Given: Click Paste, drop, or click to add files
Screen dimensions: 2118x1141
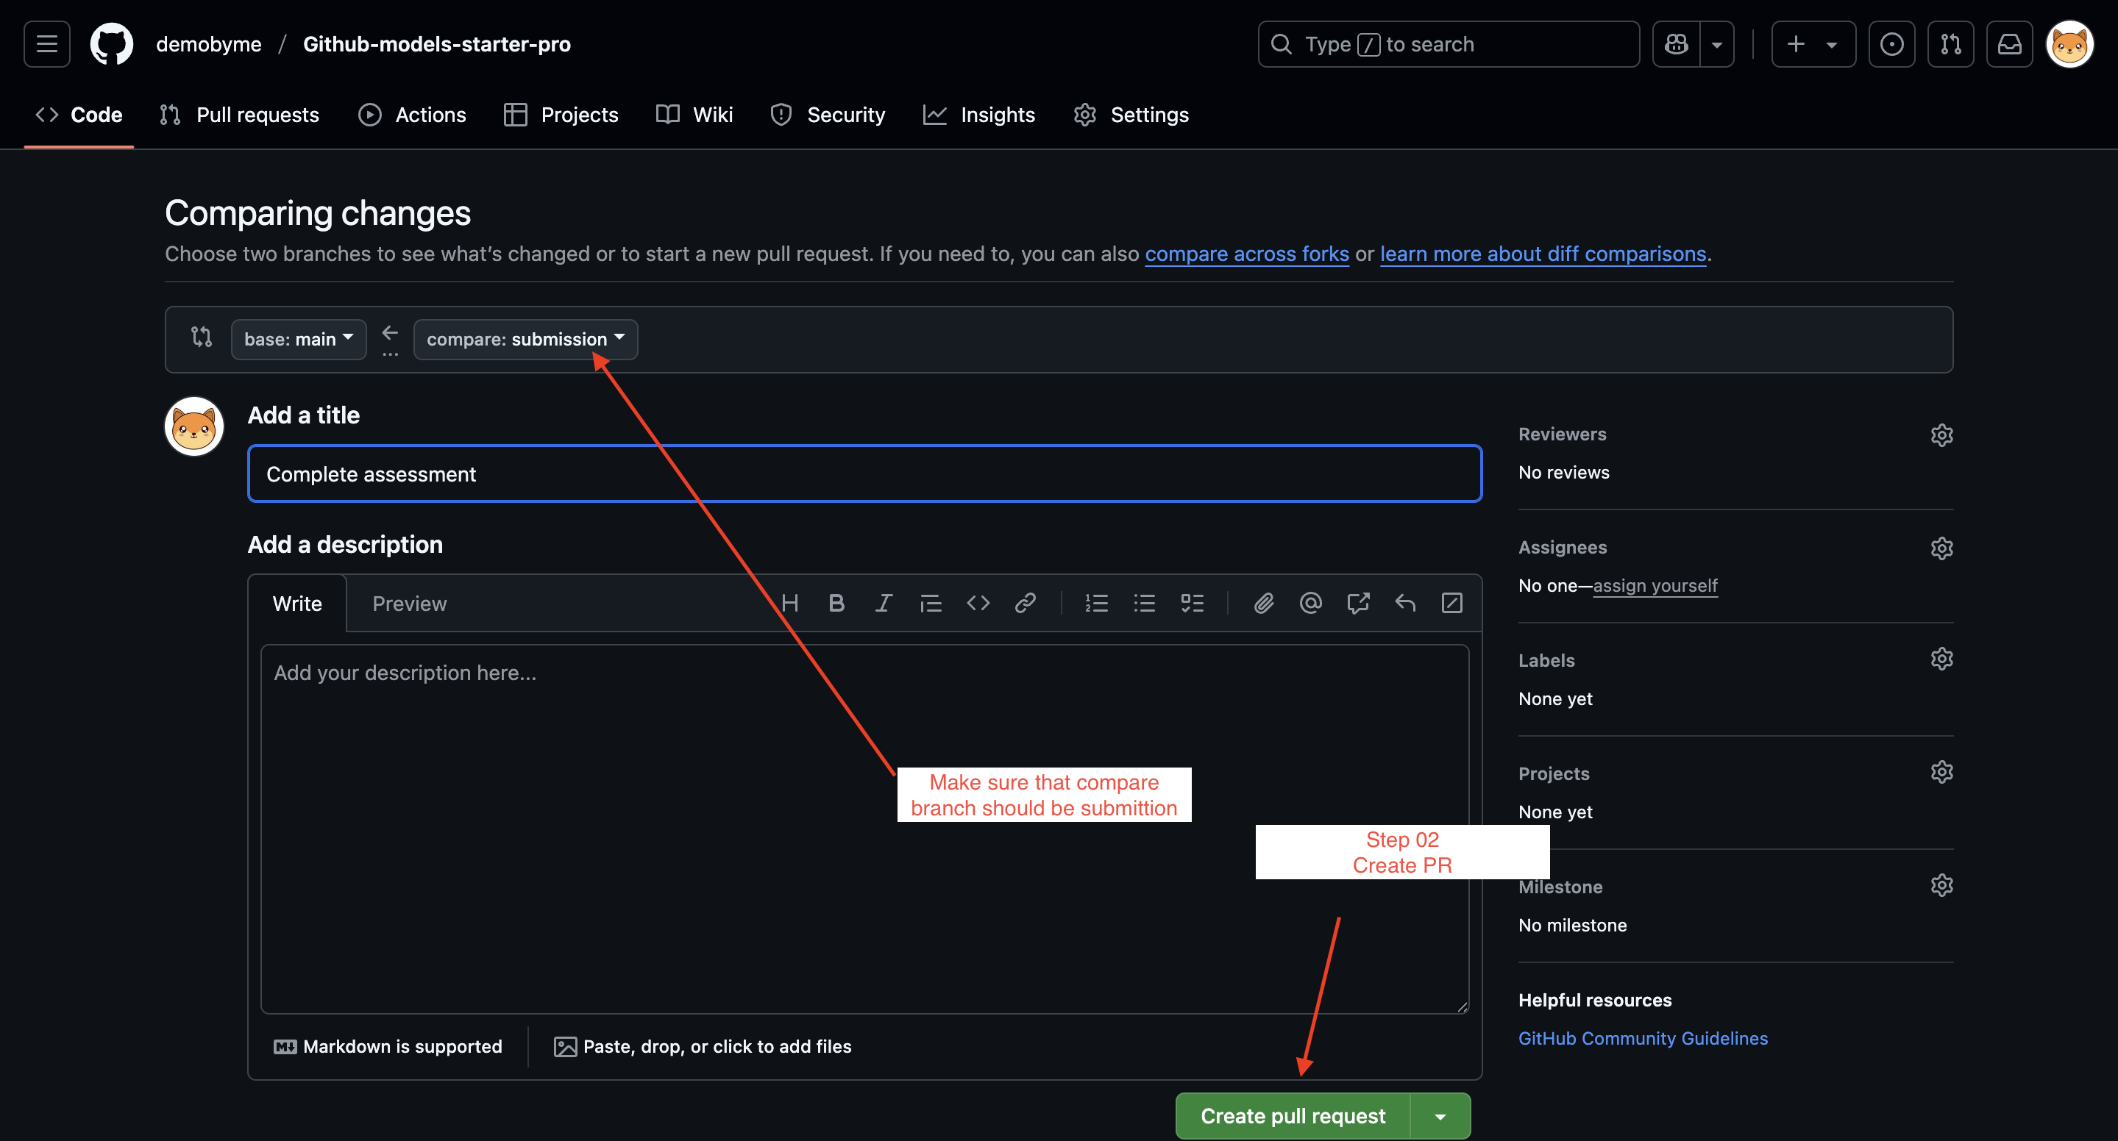Looking at the screenshot, I should coord(703,1045).
